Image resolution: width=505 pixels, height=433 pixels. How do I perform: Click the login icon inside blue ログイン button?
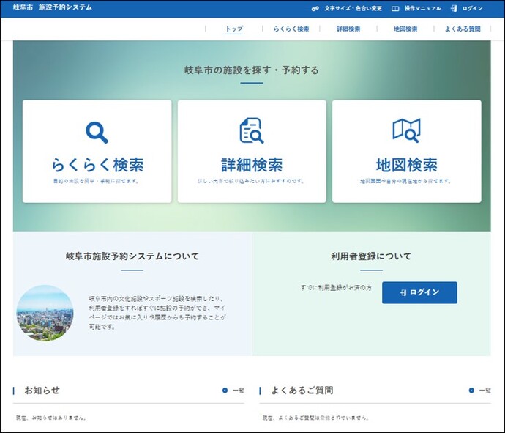coord(403,292)
